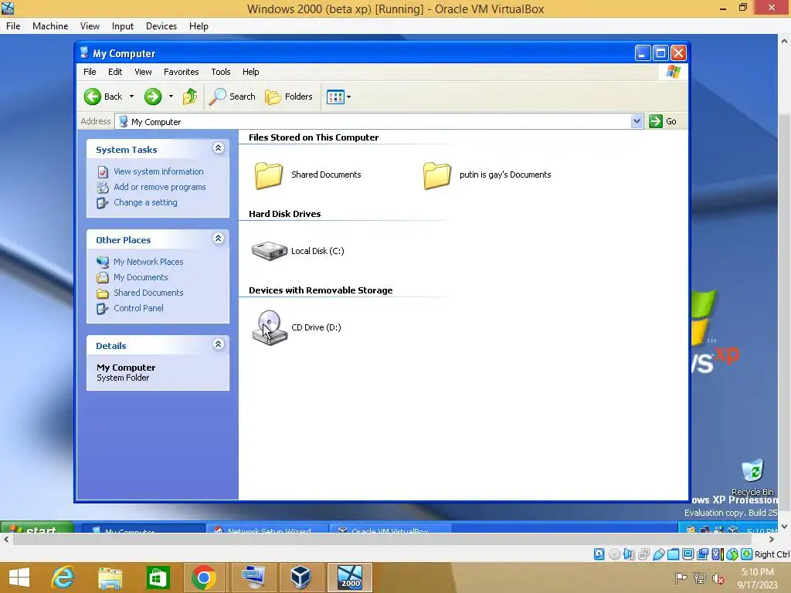Open the Tools menu
791x593 pixels.
(x=220, y=72)
